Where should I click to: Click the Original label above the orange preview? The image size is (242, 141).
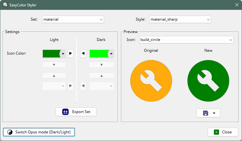coord(151,50)
